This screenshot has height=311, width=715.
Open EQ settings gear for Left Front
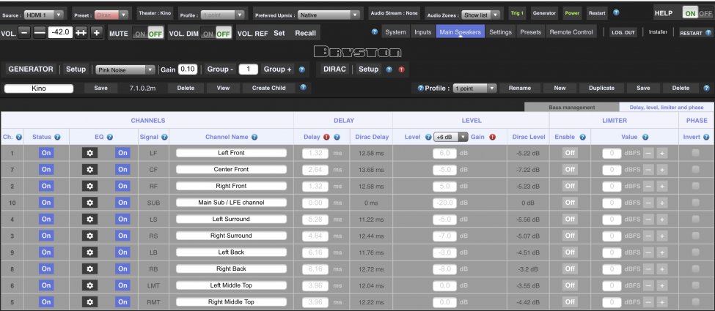click(x=89, y=153)
